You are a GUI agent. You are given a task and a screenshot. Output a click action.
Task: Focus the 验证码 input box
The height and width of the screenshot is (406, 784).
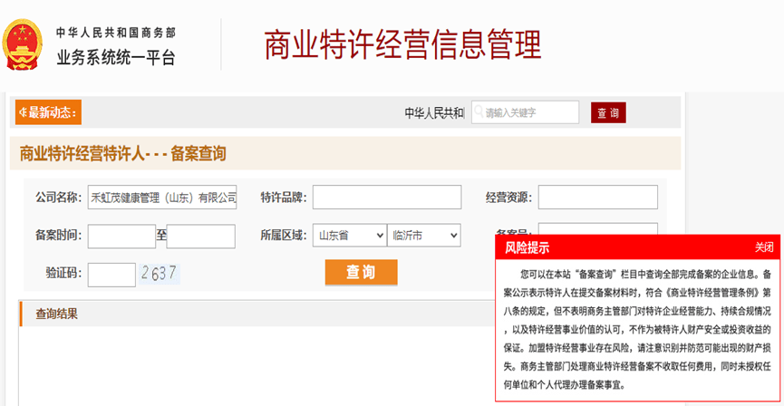pos(111,274)
